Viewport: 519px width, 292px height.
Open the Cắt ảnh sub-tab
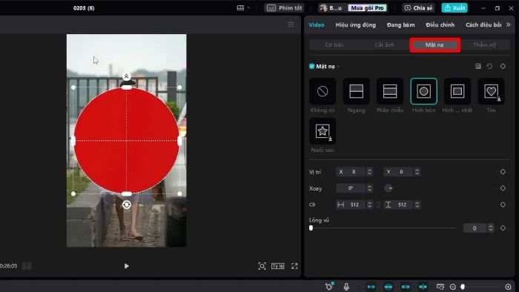(x=384, y=44)
